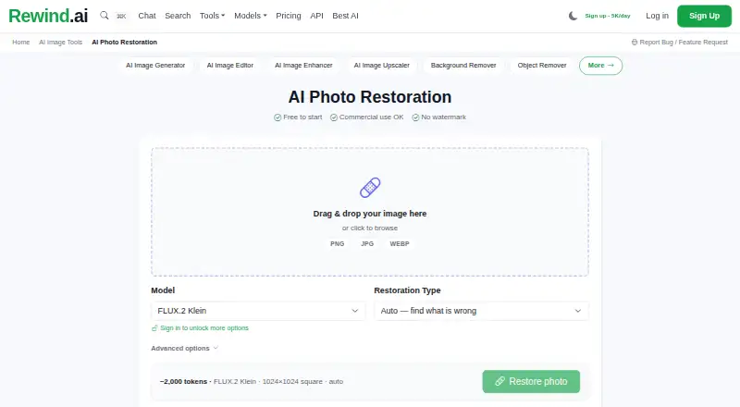Switch to AI Image Enhancer tool
Image resolution: width=740 pixels, height=407 pixels.
303,65
